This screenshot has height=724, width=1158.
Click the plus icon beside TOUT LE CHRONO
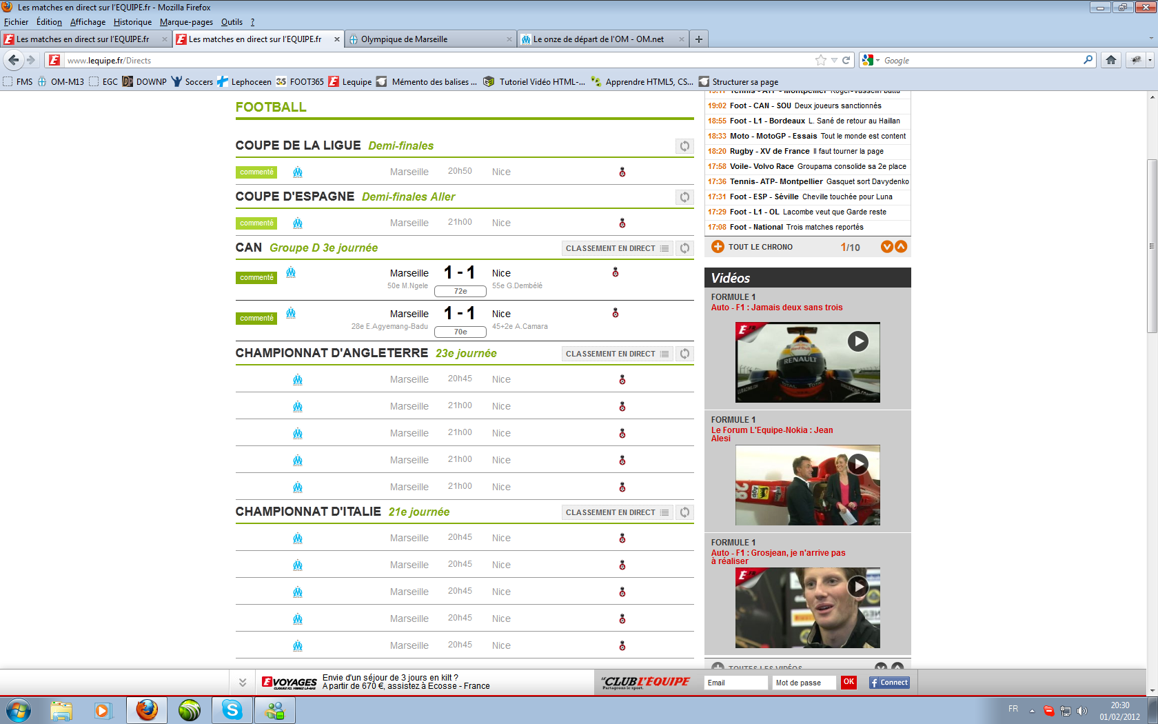[x=718, y=247]
